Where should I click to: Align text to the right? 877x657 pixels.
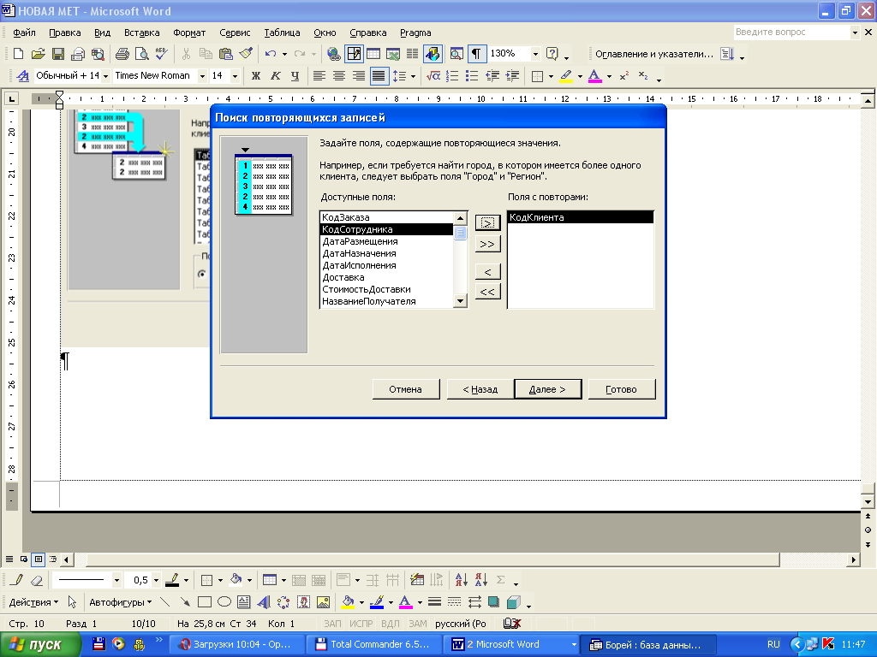pyautogui.click(x=359, y=75)
